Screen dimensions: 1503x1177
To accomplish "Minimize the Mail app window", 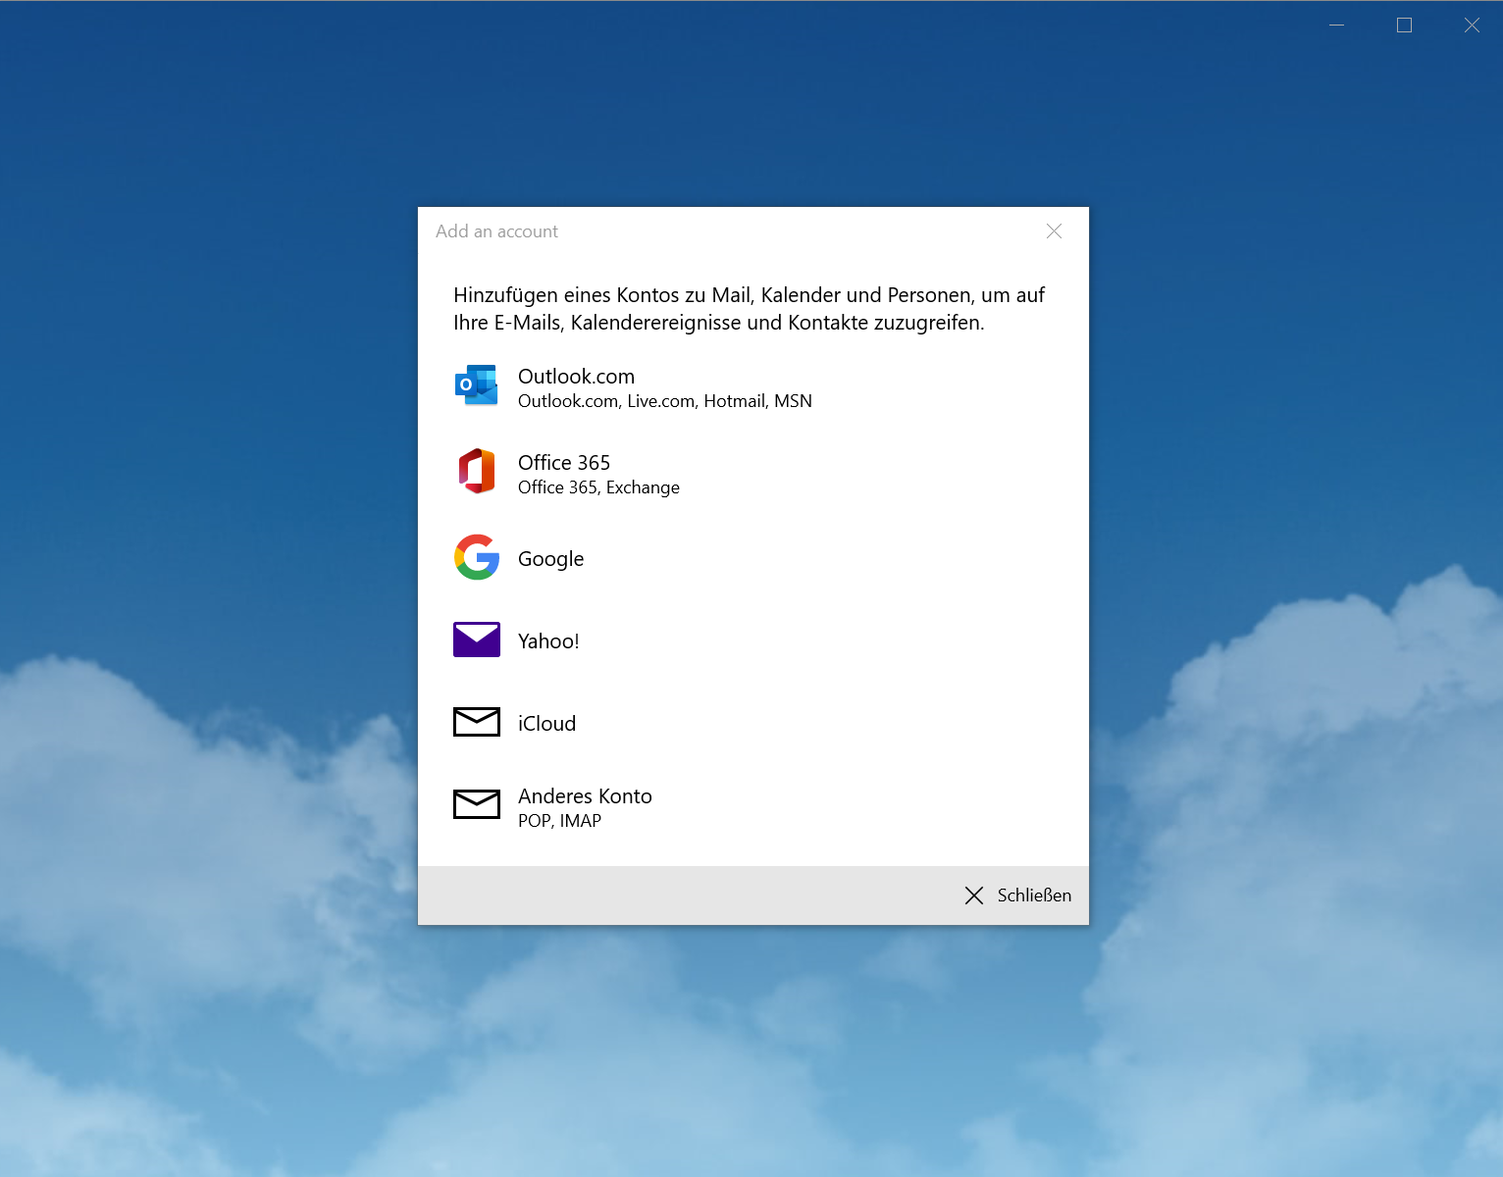I will 1336,26.
